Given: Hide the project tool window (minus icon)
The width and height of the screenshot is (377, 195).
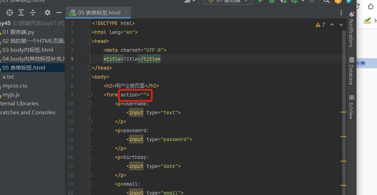Looking at the screenshot, I should click(59, 12).
